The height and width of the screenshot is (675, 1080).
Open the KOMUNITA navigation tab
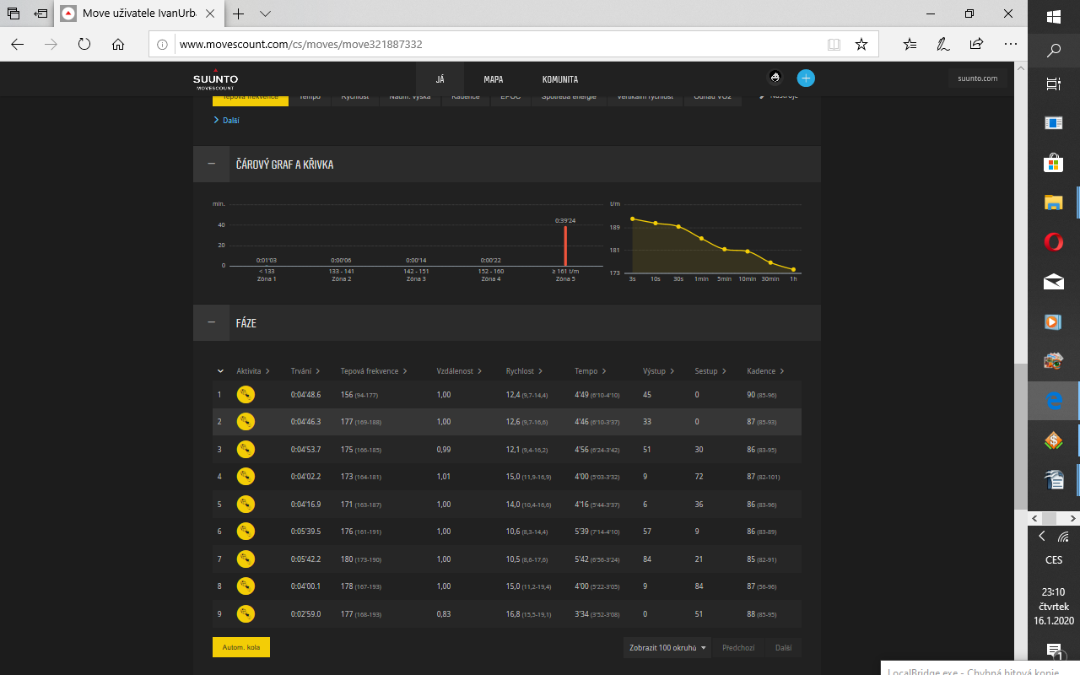tap(560, 79)
